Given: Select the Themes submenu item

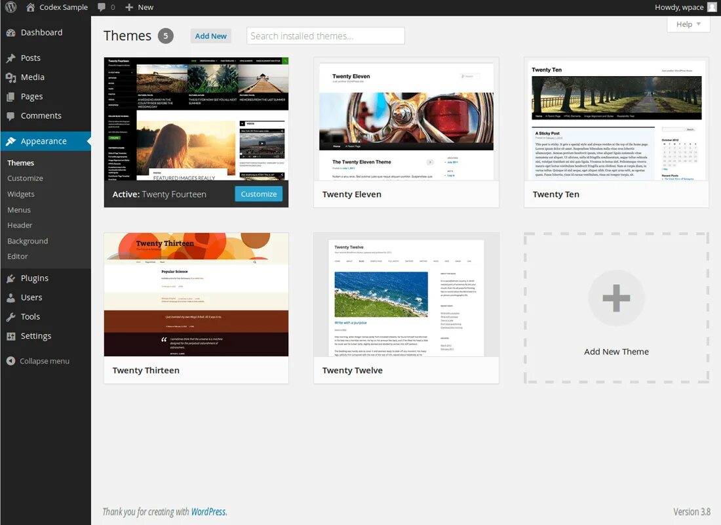Looking at the screenshot, I should [21, 163].
